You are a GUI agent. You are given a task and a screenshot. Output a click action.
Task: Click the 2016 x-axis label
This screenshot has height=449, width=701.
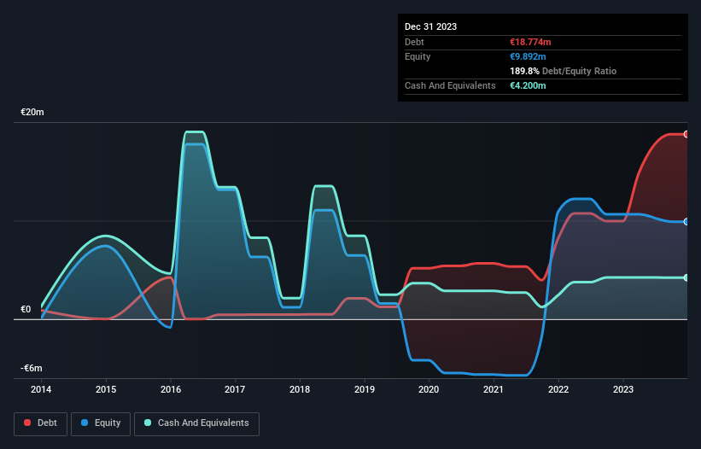(x=171, y=389)
